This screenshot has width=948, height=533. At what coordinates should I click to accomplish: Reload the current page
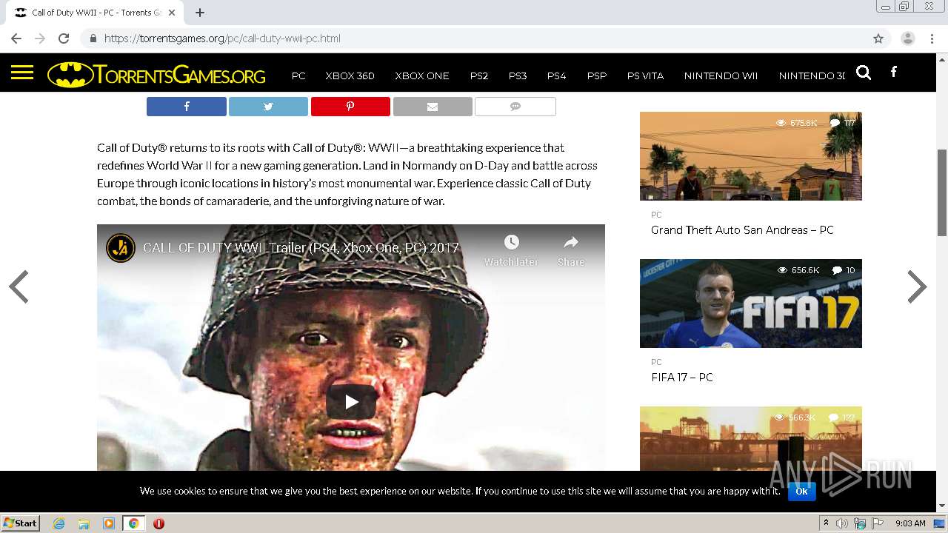click(64, 38)
